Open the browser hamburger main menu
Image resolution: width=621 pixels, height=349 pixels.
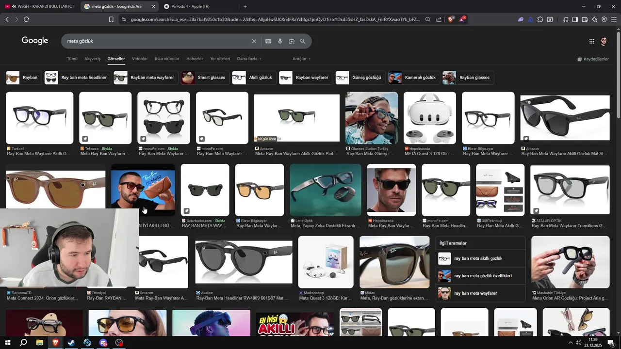point(614,19)
